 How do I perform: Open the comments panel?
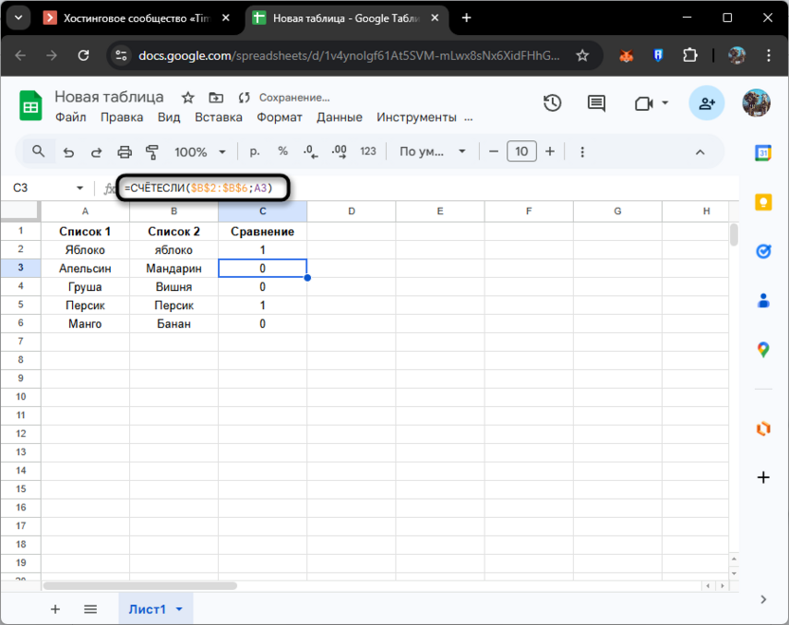click(596, 103)
